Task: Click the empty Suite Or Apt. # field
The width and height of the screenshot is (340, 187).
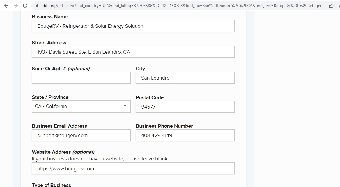Action: coord(81,78)
